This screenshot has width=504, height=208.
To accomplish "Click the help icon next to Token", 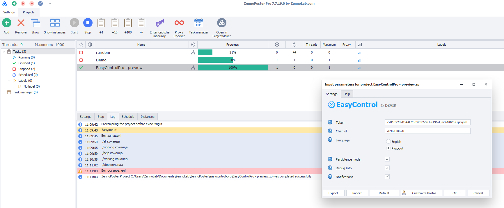I will pyautogui.click(x=330, y=122).
